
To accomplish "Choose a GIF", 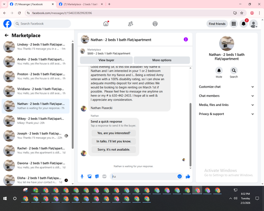I will coord(105,176).
